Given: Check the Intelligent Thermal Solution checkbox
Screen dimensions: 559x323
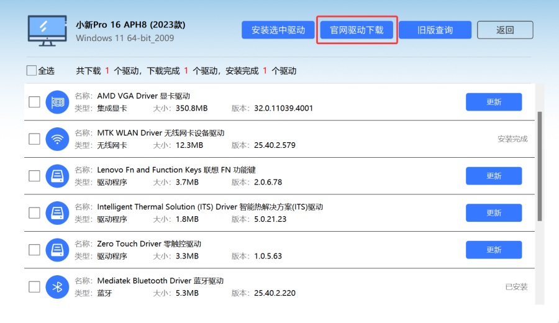Looking at the screenshot, I should pos(34,213).
